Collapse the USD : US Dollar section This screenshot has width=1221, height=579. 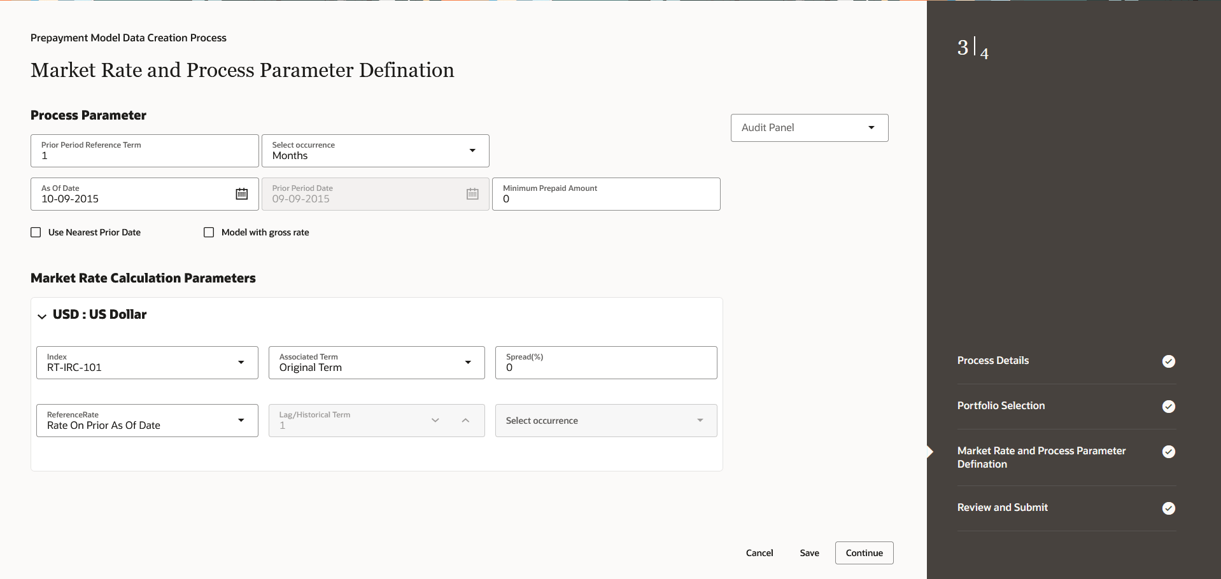41,316
